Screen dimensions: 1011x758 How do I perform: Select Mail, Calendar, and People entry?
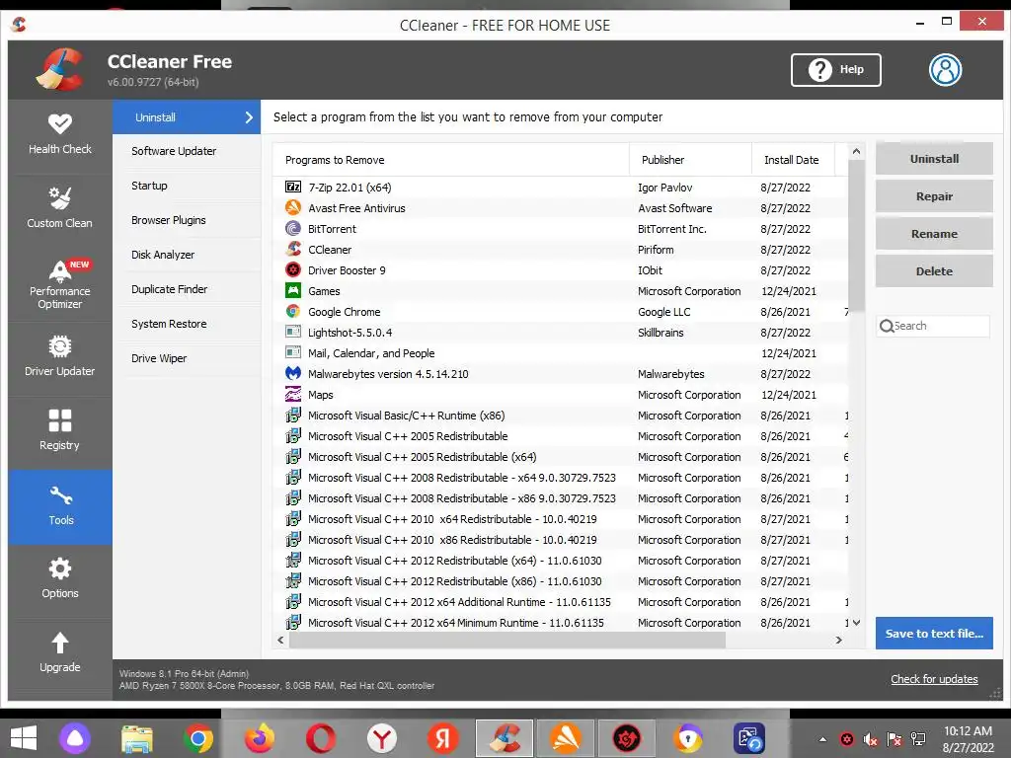point(560,353)
